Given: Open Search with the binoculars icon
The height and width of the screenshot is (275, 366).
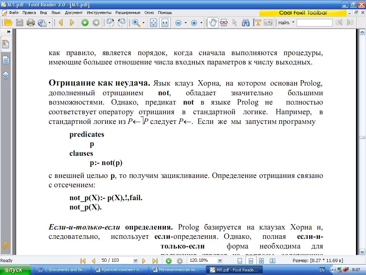Looking at the screenshot, I should [x=246, y=23].
